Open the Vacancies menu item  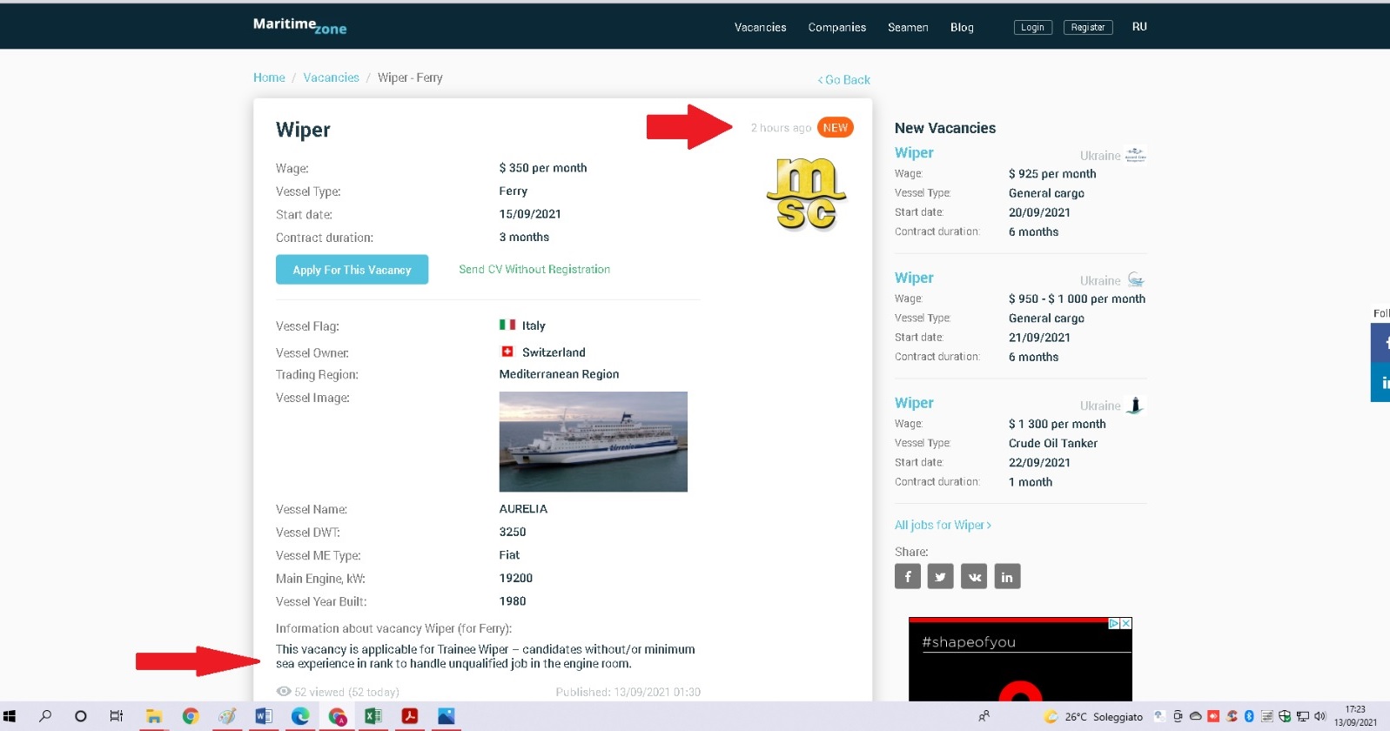(760, 27)
